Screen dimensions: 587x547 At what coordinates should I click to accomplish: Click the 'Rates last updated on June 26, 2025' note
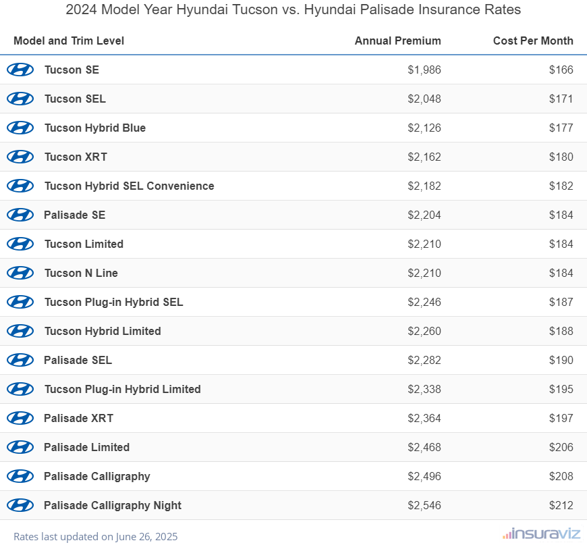[x=95, y=536]
